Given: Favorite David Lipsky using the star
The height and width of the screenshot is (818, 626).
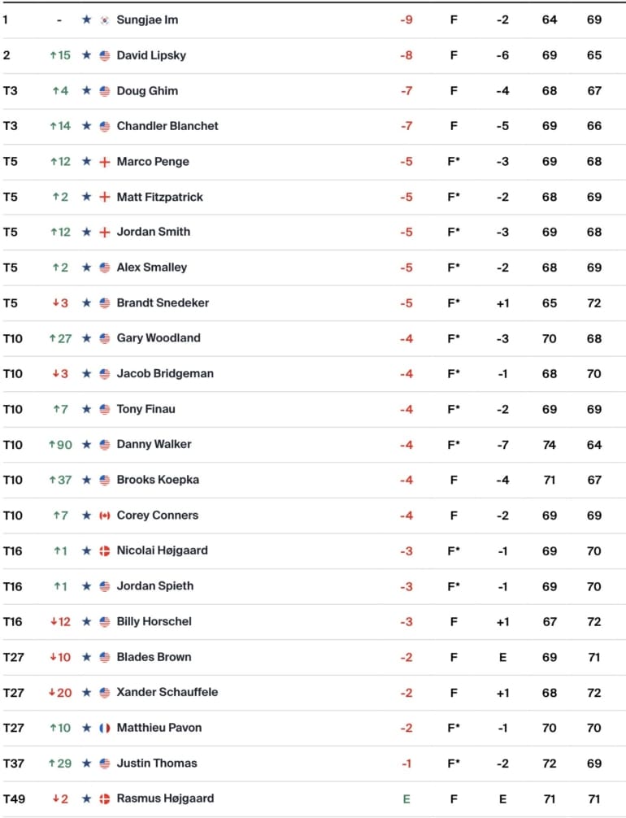Looking at the screenshot, I should pos(86,55).
